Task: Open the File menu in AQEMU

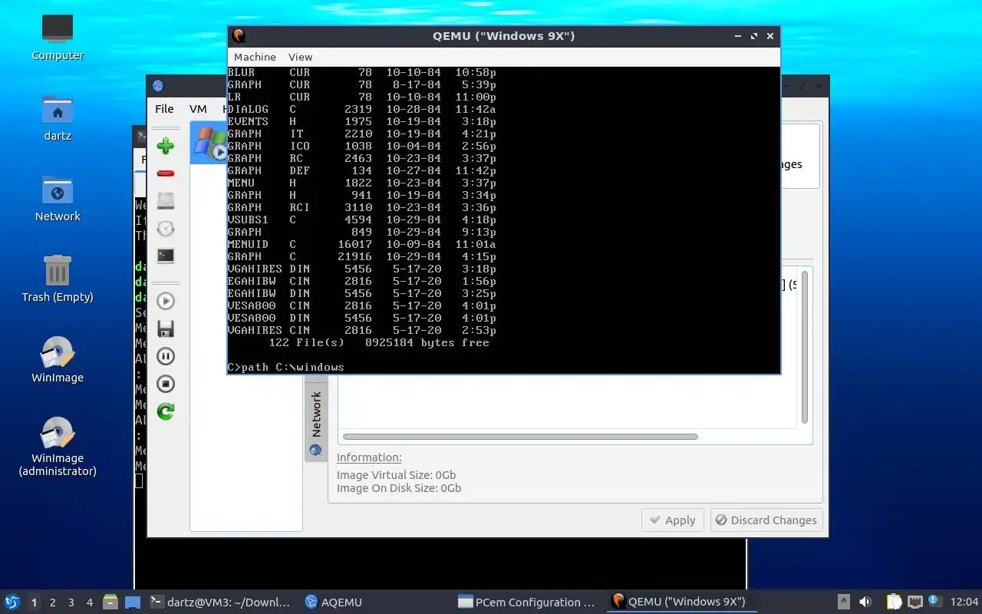Action: click(164, 109)
